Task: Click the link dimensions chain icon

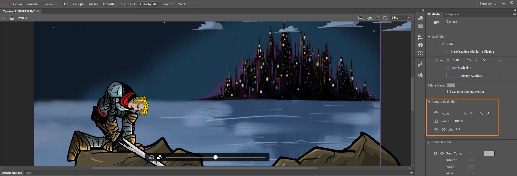Action: point(468,60)
